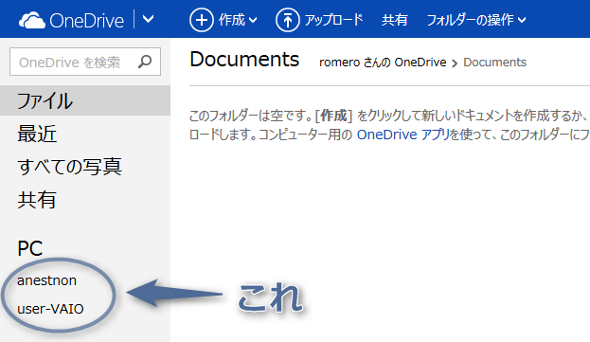Screen dimensions: 590x342
Task: Select ファイル in the sidebar
Action: (85, 100)
